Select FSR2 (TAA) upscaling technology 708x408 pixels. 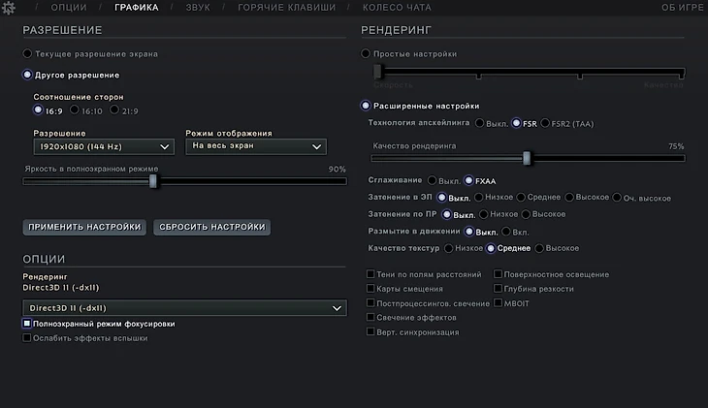tap(545, 124)
